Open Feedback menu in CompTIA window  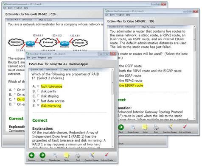click(42, 58)
